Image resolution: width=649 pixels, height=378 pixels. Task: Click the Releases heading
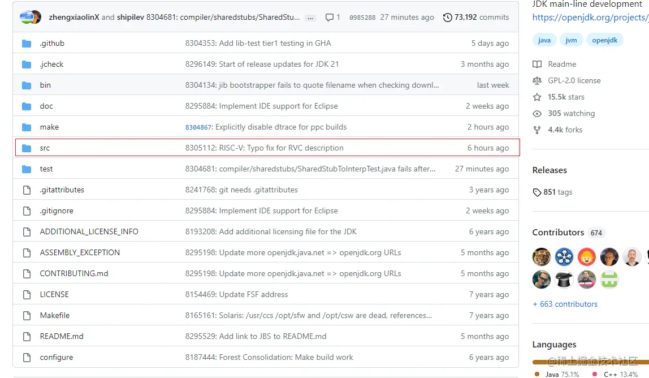tap(550, 170)
